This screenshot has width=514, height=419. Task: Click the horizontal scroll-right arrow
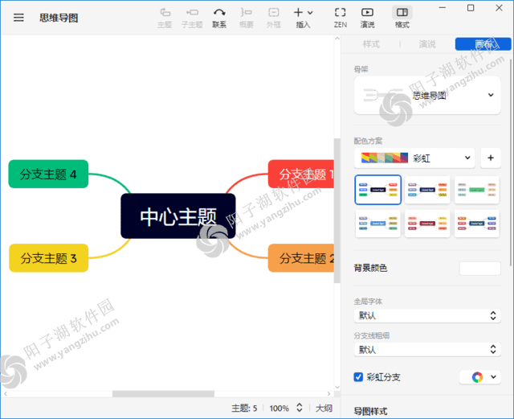[x=328, y=394]
